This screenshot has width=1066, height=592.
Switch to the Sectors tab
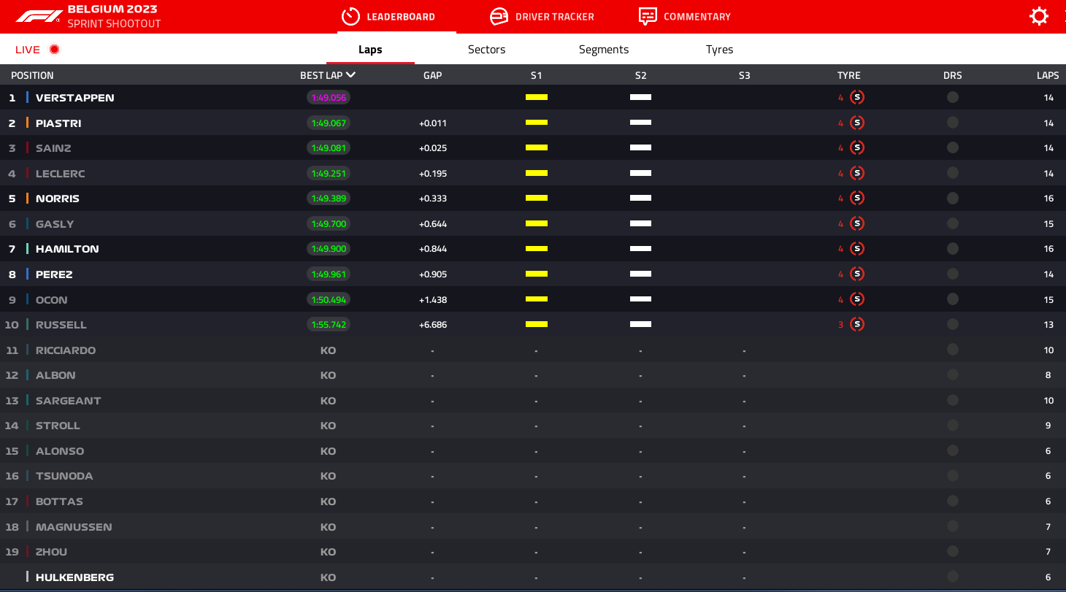coord(487,50)
